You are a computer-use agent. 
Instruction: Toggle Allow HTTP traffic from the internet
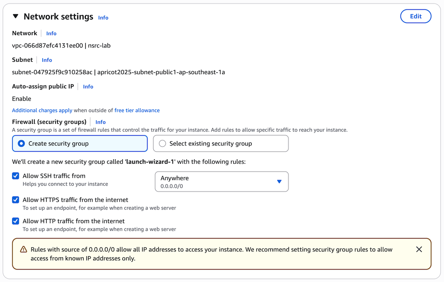pos(16,221)
